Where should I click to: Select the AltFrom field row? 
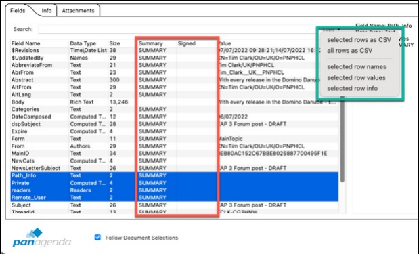click(x=175, y=87)
